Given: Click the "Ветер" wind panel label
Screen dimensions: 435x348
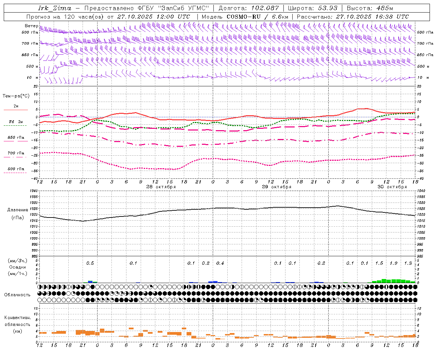Looking at the screenshot, I should point(31,26).
